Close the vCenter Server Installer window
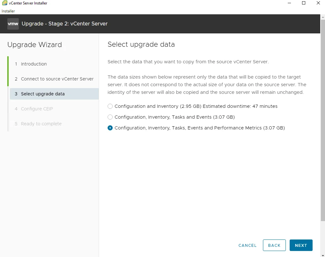The height and width of the screenshot is (257, 325). (x=318, y=3)
